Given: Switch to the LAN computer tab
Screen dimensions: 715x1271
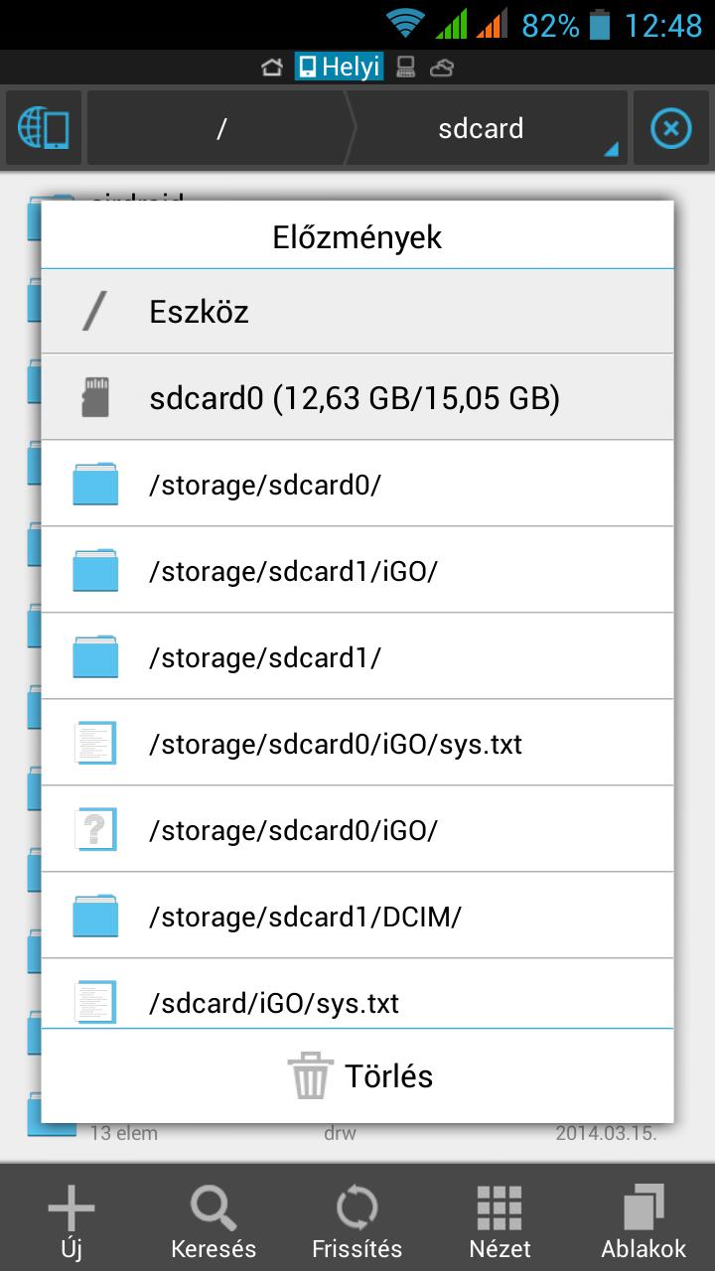Looking at the screenshot, I should click(x=405, y=68).
